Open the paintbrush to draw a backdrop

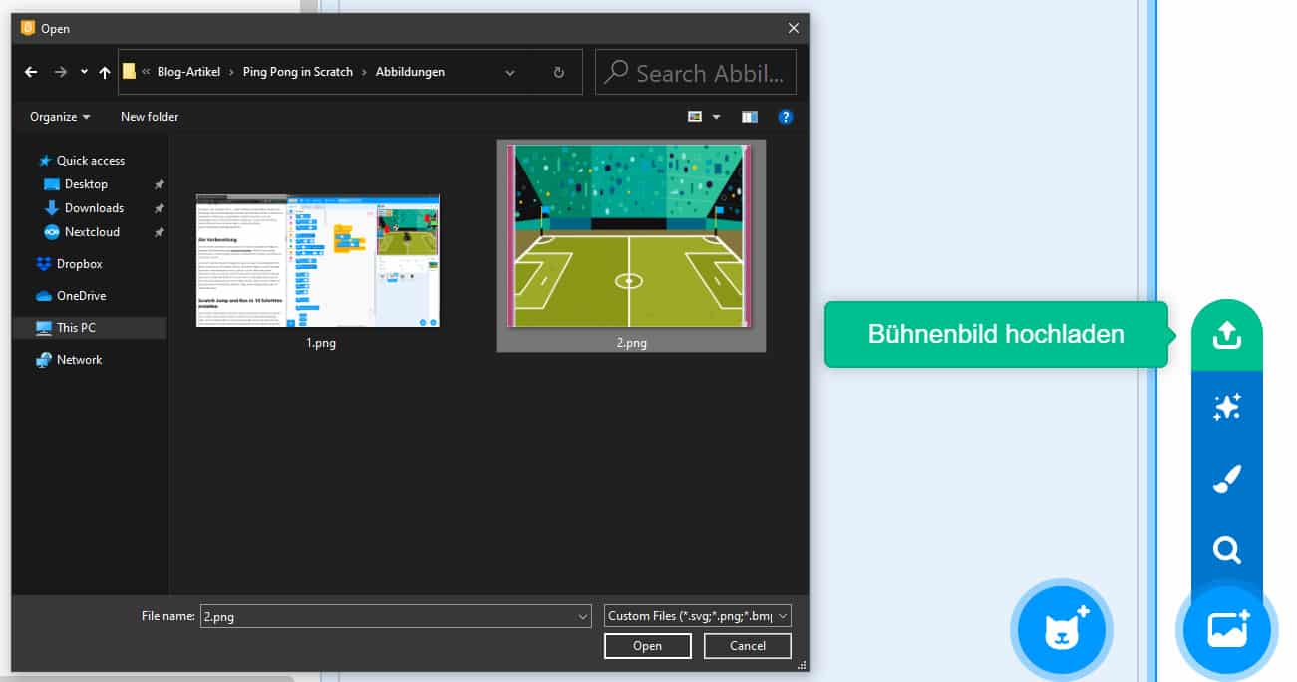[1226, 478]
